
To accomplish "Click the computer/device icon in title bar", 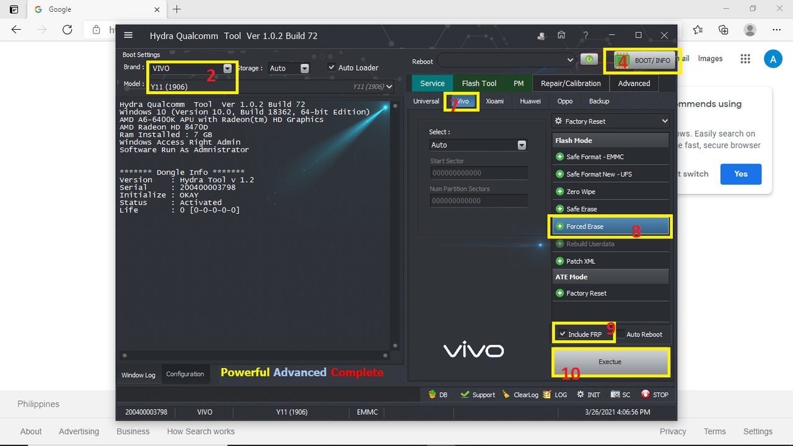I will point(541,36).
